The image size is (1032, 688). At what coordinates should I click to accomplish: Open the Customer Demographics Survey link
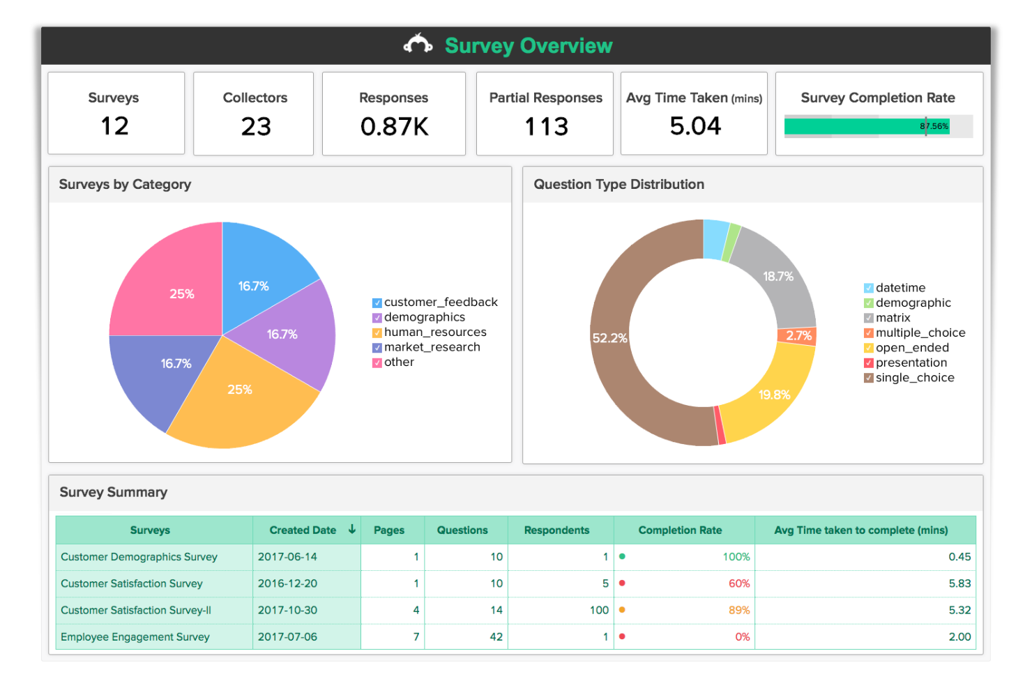138,556
